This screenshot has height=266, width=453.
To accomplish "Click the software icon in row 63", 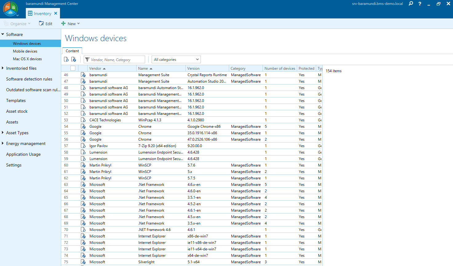I will (83, 185).
